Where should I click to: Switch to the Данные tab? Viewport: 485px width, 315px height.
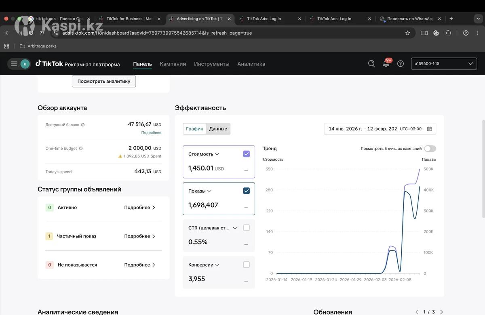point(218,129)
